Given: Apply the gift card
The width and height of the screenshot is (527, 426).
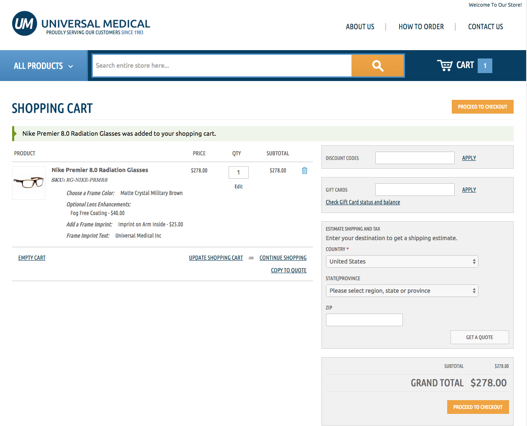Looking at the screenshot, I should click(x=469, y=190).
